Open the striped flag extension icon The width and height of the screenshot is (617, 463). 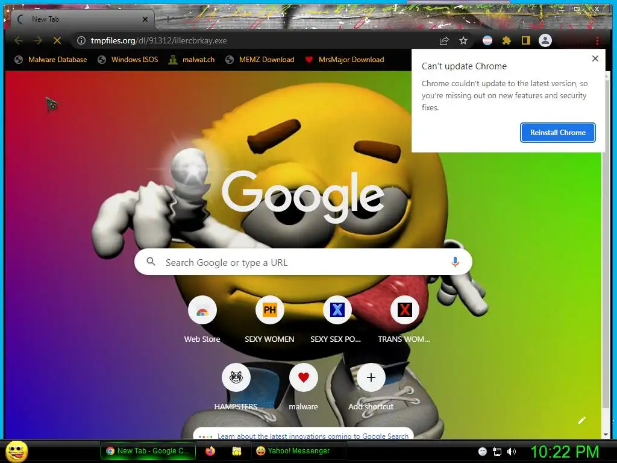point(487,40)
